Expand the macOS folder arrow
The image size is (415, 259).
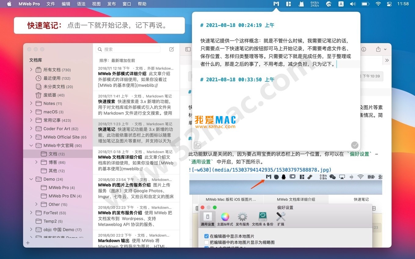tap(31, 112)
